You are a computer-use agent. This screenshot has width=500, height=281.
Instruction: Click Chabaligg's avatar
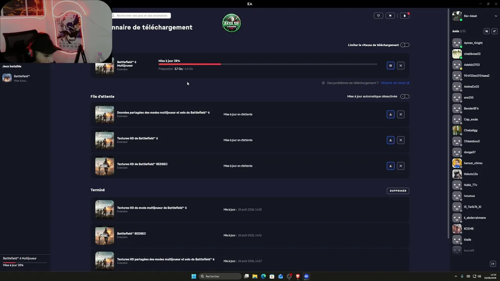[457, 130]
